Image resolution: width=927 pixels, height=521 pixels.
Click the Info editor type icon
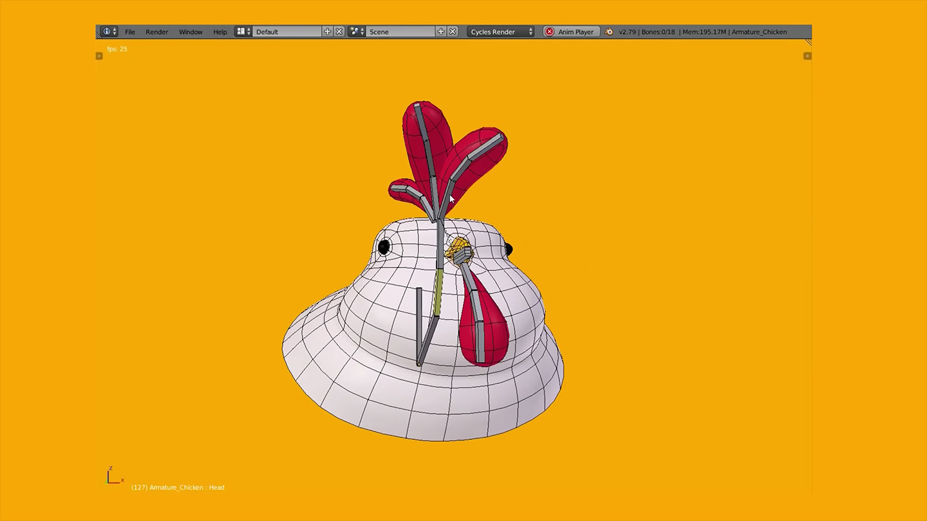107,32
